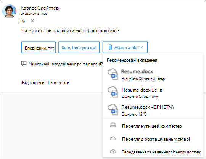Screen dimensions: 206x159
Task: Open Карлос Слейттері's profile photo
Action: point(10,11)
